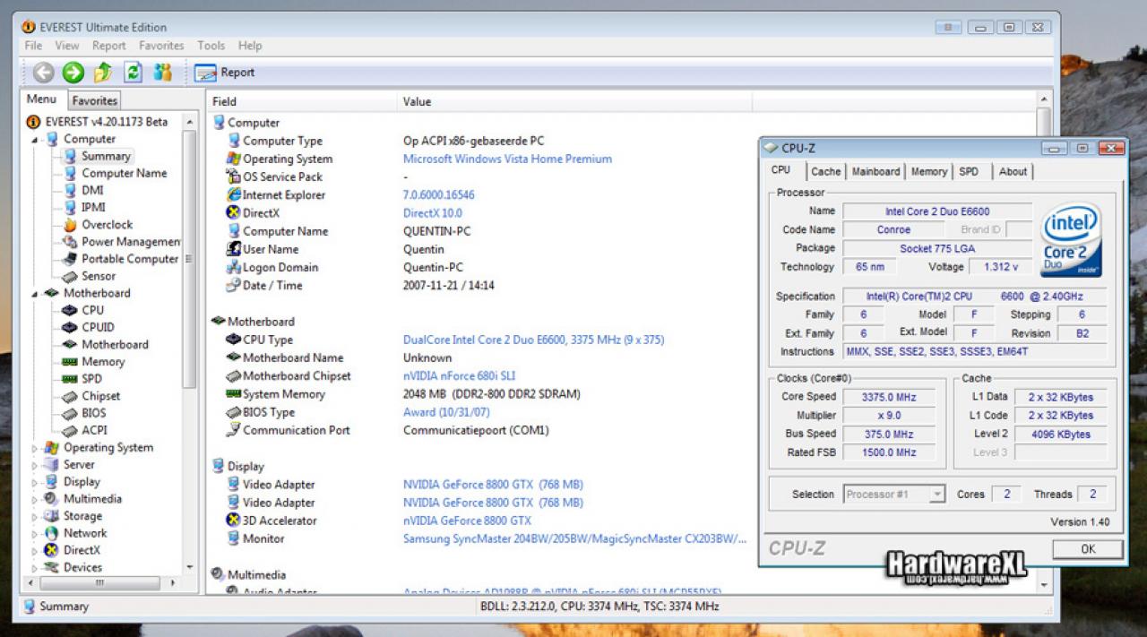The width and height of the screenshot is (1147, 637).
Task: Select the BIOS tree item
Action: 93,413
